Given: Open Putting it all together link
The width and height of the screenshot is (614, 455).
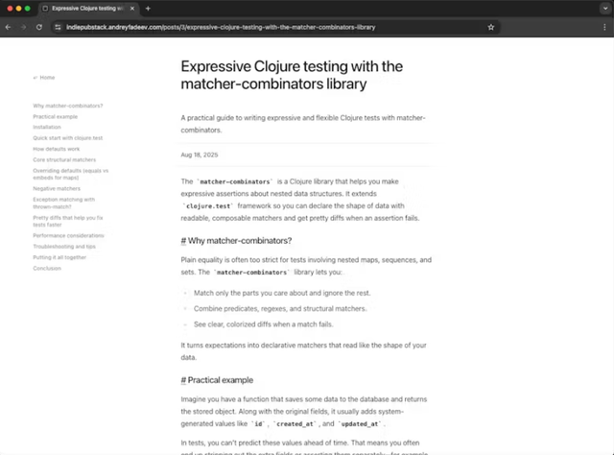Looking at the screenshot, I should 59,257.
